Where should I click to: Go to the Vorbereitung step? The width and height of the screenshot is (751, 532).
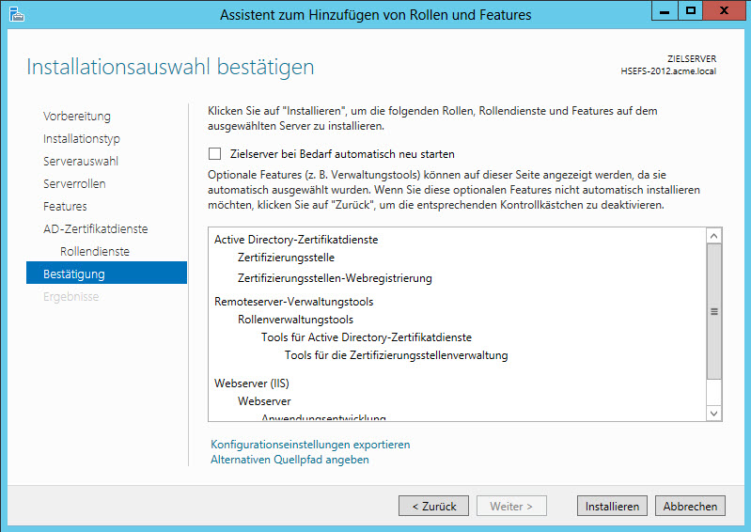tap(77, 117)
